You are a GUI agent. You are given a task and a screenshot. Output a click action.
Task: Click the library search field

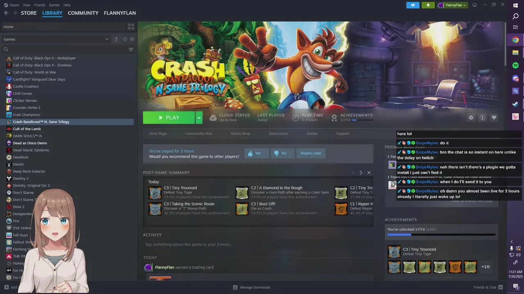pos(65,49)
